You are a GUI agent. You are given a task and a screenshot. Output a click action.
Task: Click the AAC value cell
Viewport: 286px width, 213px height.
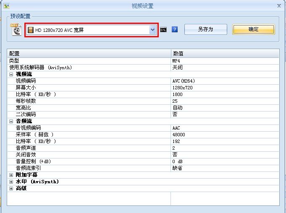(225, 128)
